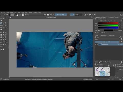Select the Multibrush tool

coord(1,30)
